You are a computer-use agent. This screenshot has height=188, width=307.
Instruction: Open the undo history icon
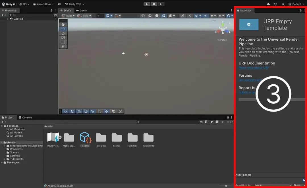tap(276, 4)
